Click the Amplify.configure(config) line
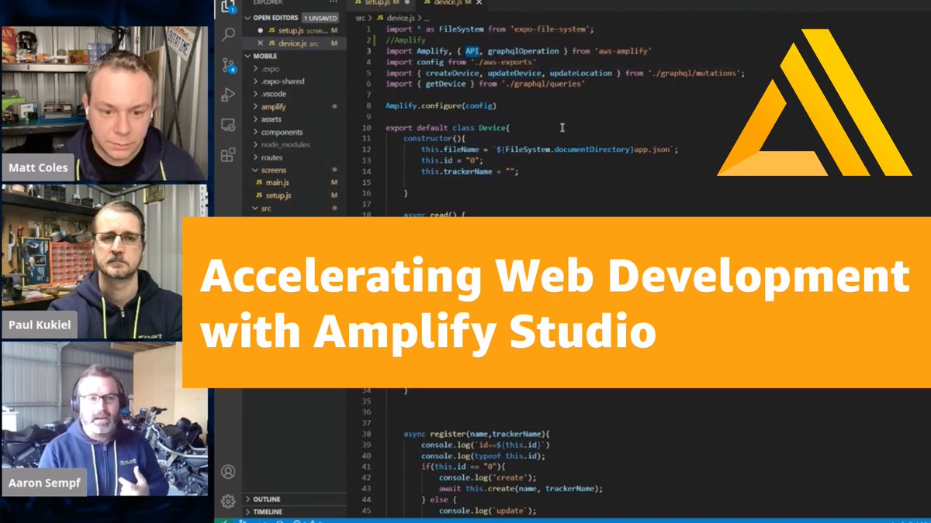Screen dimensions: 931x523 [441, 105]
